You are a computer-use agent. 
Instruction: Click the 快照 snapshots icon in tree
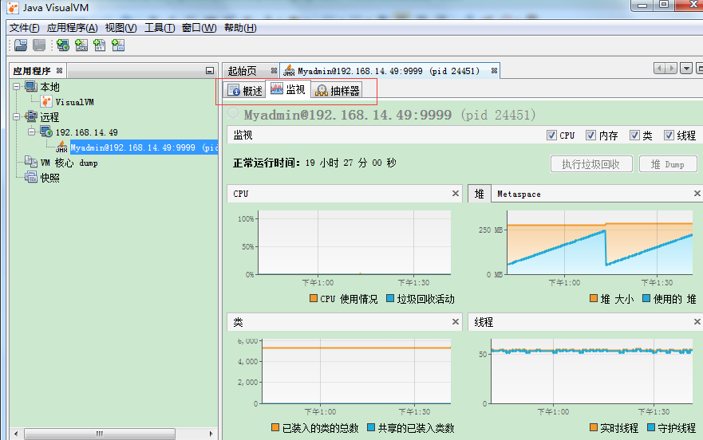31,178
